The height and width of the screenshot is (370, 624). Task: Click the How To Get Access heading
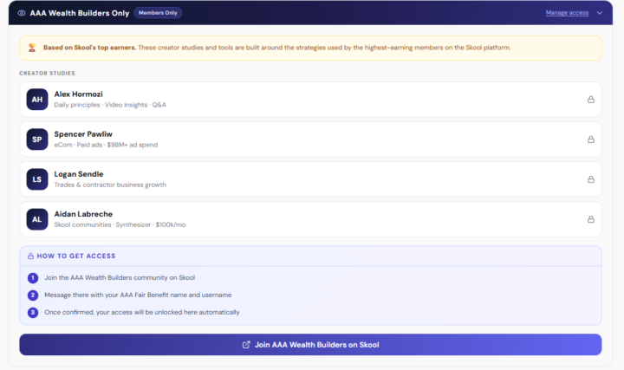pyautogui.click(x=76, y=256)
